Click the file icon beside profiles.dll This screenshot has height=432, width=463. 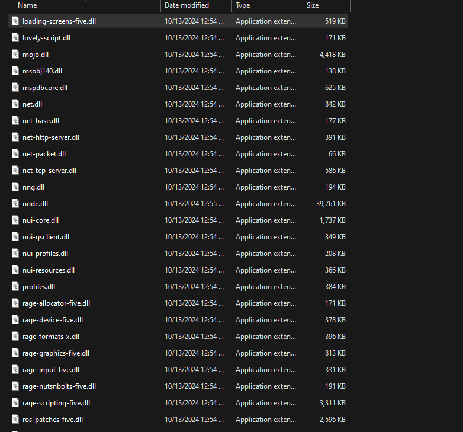coord(15,286)
